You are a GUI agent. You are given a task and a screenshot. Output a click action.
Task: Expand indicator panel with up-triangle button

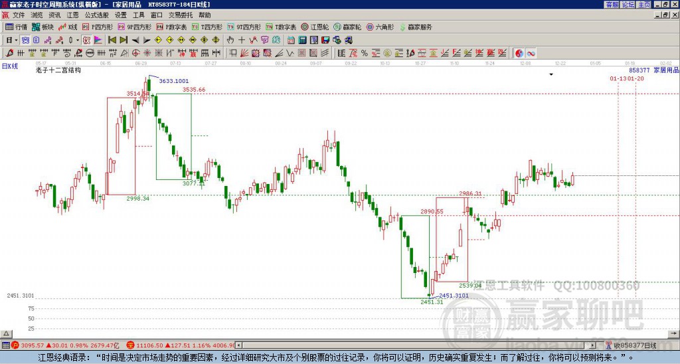[6, 333]
